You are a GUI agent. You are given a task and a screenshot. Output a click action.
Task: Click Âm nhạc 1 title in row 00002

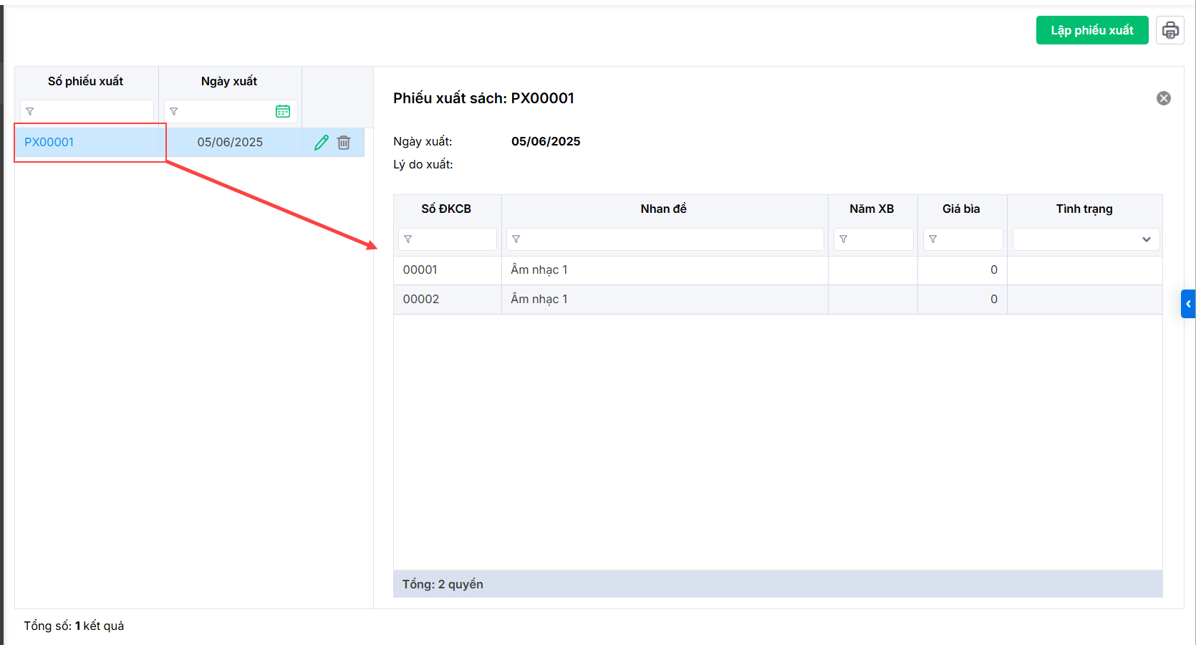click(x=539, y=299)
